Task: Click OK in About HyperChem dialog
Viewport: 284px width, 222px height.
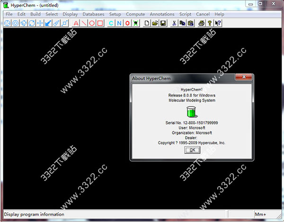Action: coord(192,150)
